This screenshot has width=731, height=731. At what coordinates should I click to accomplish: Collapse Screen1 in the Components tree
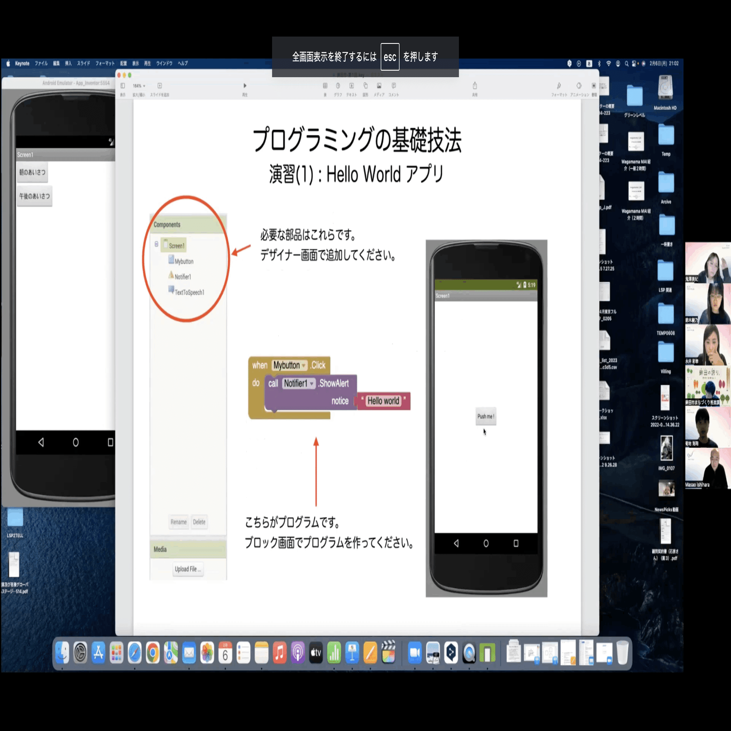click(156, 244)
